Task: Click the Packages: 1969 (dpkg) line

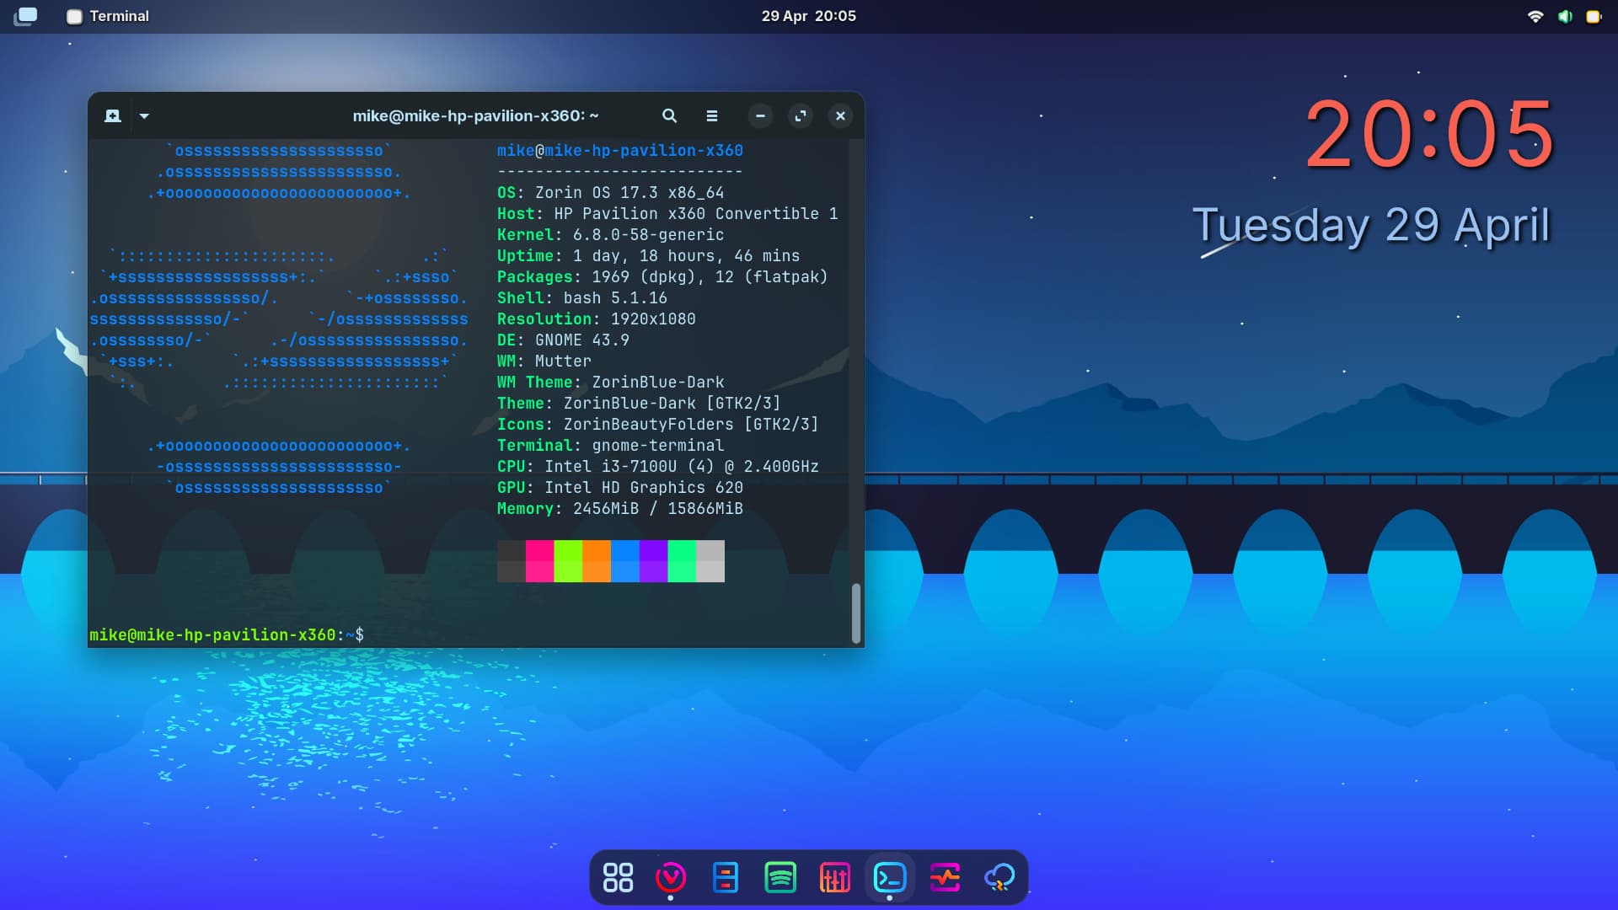Action: coord(662,277)
